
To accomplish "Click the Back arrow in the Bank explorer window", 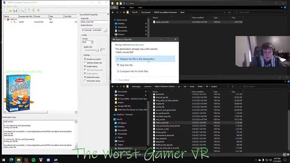I will (113, 12).
